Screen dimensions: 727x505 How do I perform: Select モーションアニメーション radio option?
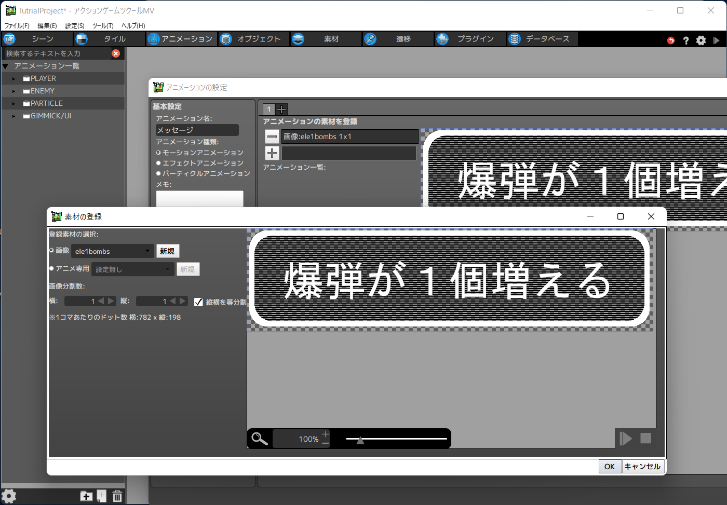tap(158, 153)
